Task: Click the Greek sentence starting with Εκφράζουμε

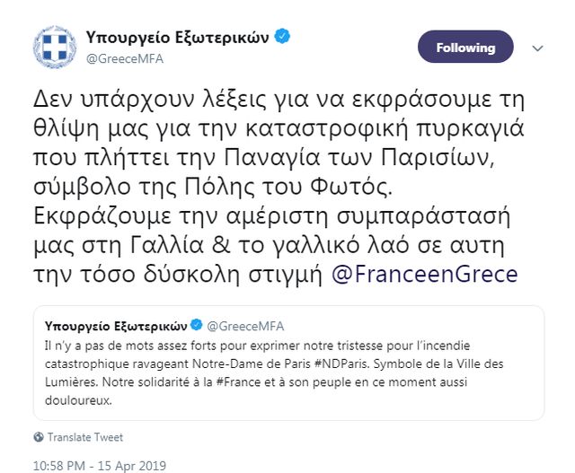Action: 270,215
